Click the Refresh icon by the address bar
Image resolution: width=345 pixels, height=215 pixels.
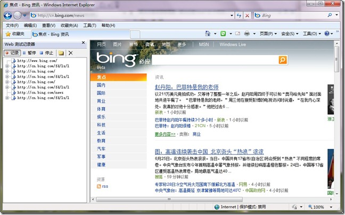click(x=239, y=15)
